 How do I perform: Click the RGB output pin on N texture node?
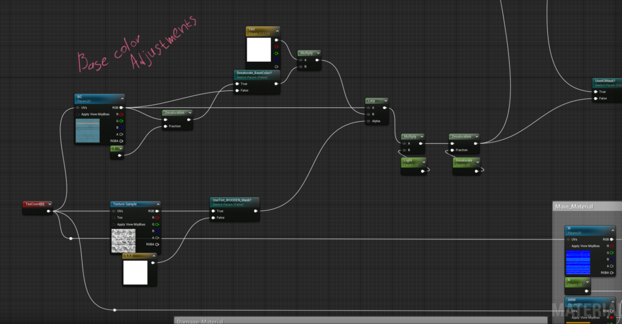[611, 239]
